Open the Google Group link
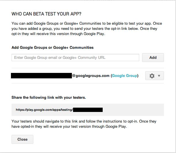This screenshot has width=176, height=153. [125, 76]
